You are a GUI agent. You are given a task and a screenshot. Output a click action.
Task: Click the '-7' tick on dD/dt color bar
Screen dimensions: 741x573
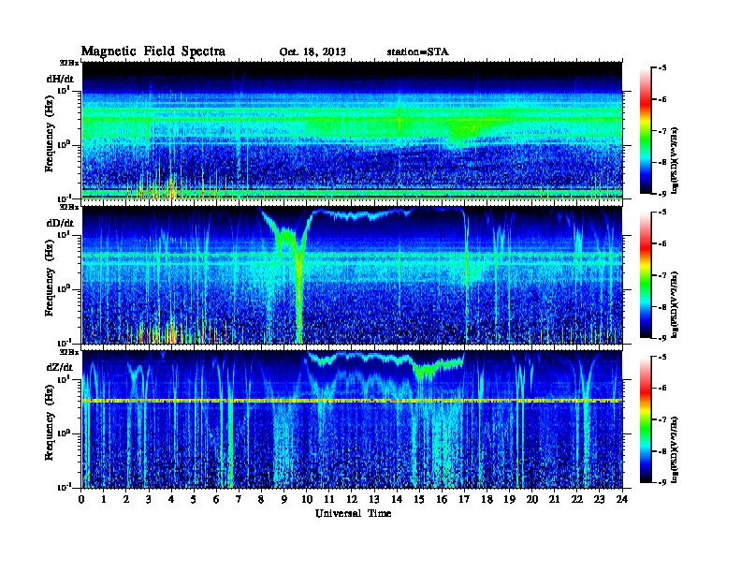662,275
